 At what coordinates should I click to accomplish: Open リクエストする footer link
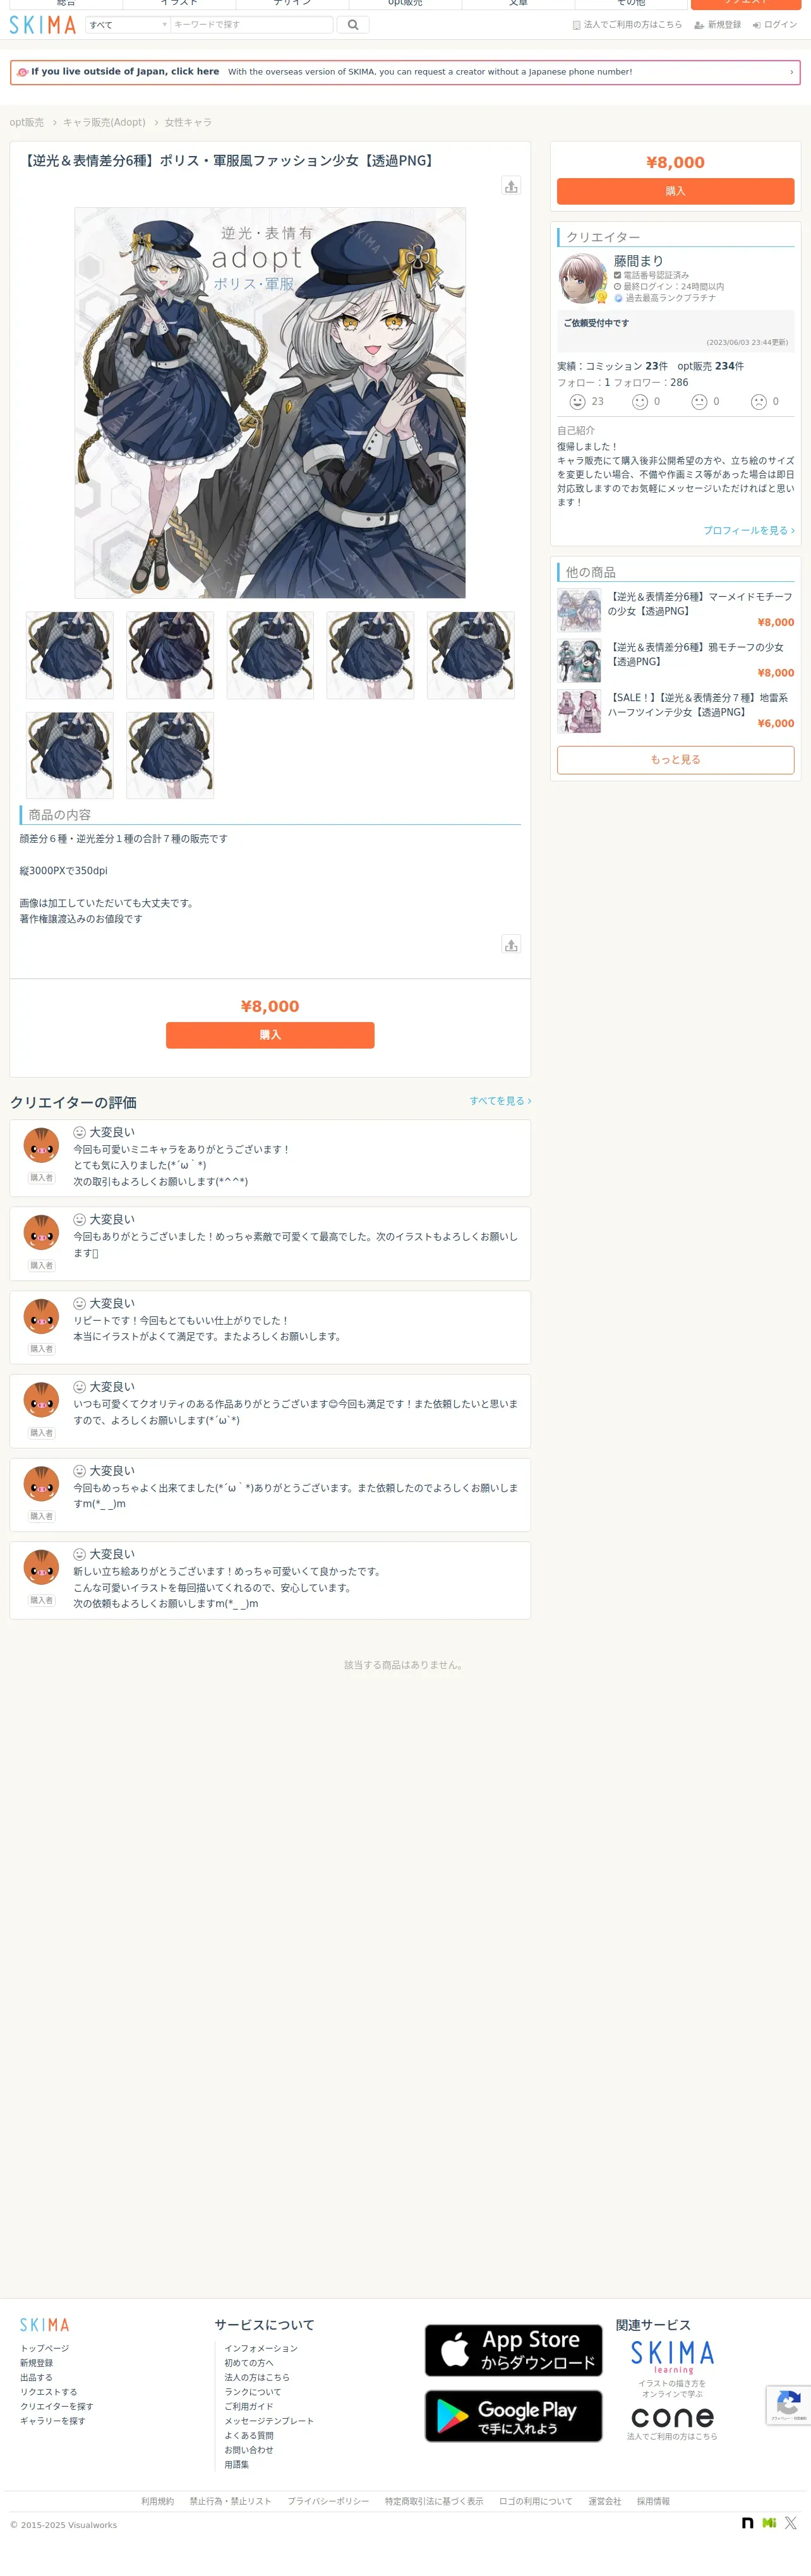tap(49, 2392)
